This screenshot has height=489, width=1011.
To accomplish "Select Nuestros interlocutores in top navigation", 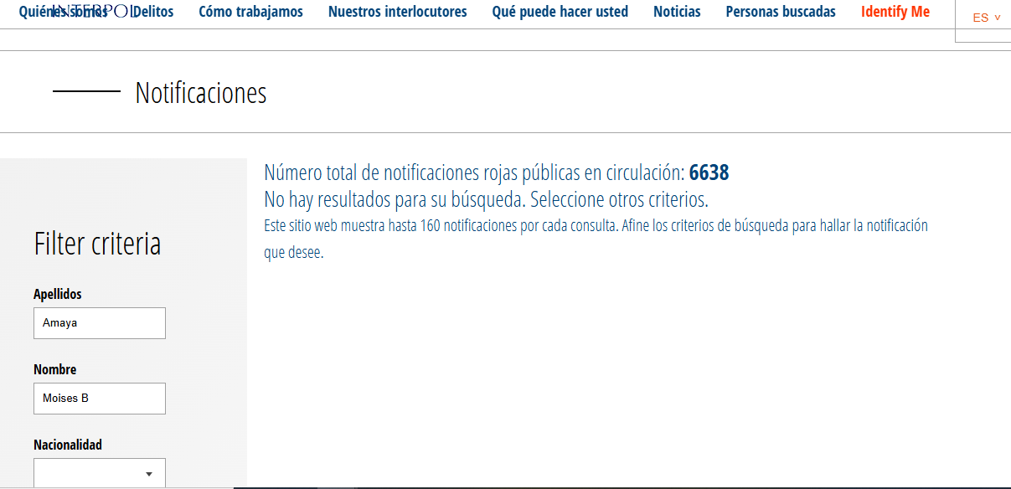I will point(397,13).
